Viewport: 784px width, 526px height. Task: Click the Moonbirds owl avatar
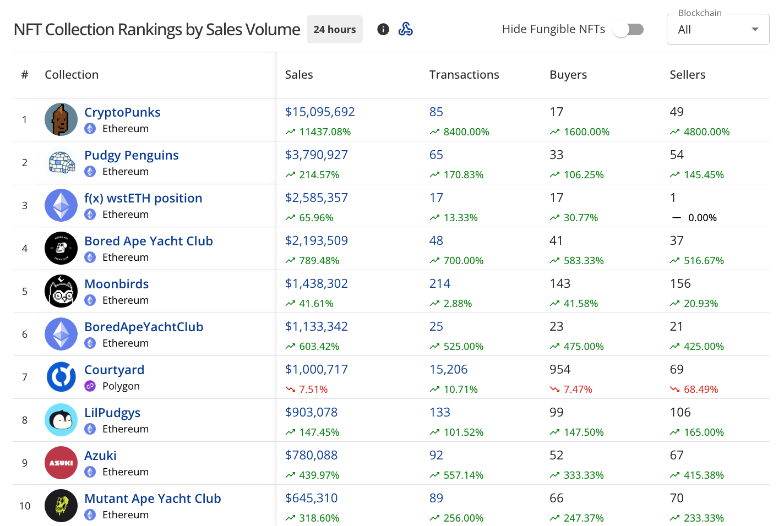tap(61, 291)
